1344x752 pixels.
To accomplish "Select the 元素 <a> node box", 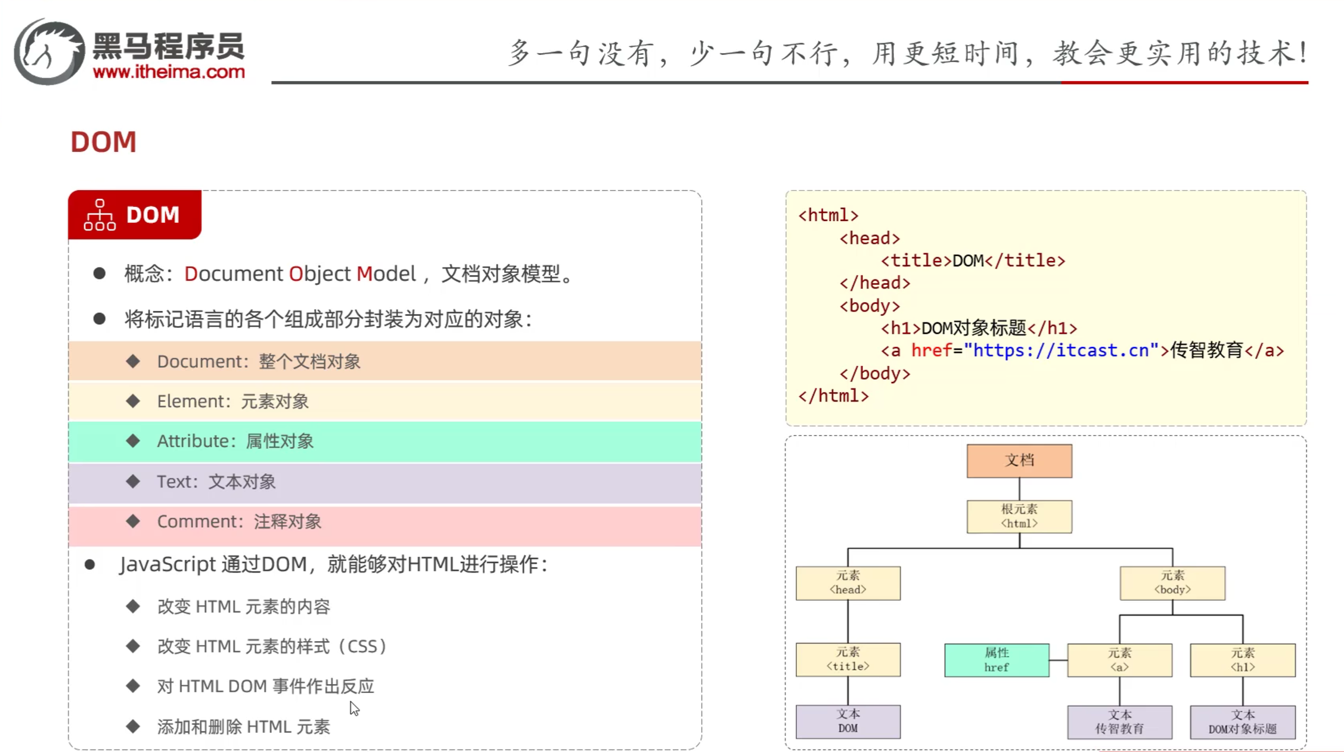I will [x=1119, y=660].
